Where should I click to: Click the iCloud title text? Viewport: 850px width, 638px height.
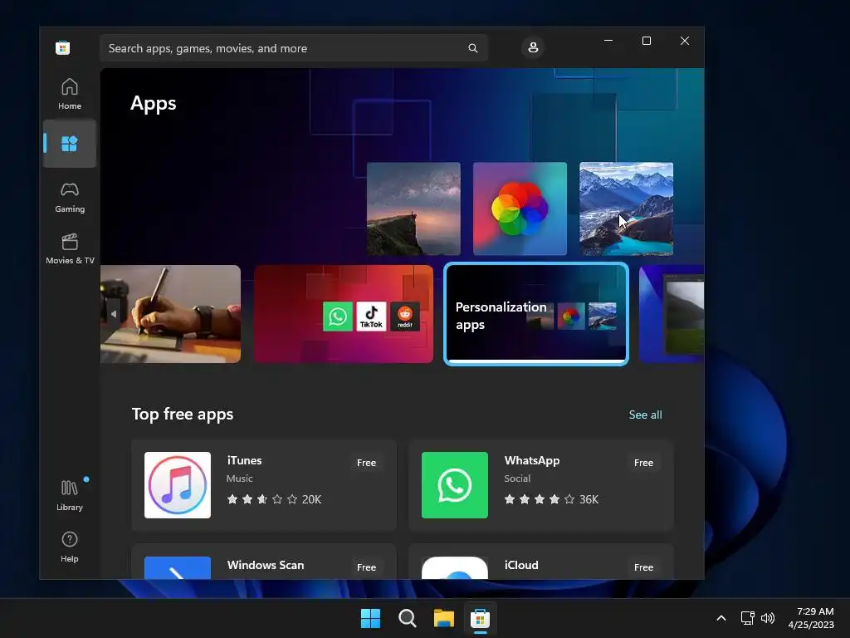pyautogui.click(x=521, y=565)
